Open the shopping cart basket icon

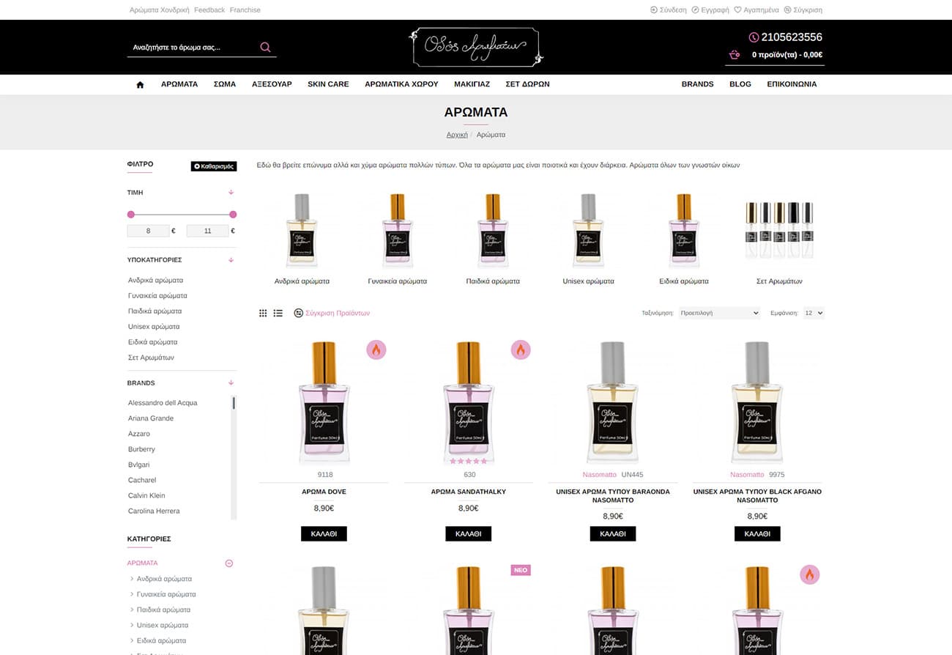(734, 55)
